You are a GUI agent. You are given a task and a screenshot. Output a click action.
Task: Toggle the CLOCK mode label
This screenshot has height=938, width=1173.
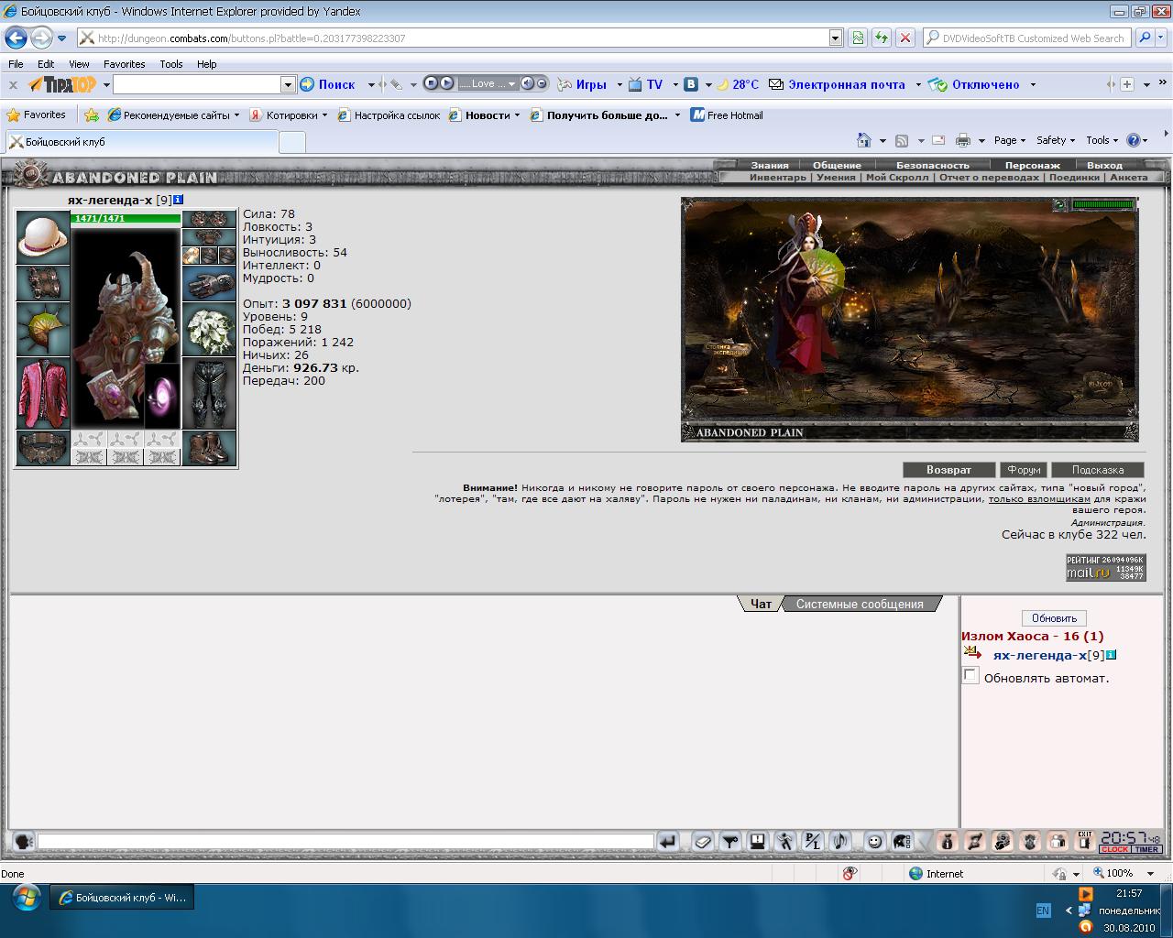tap(1114, 849)
